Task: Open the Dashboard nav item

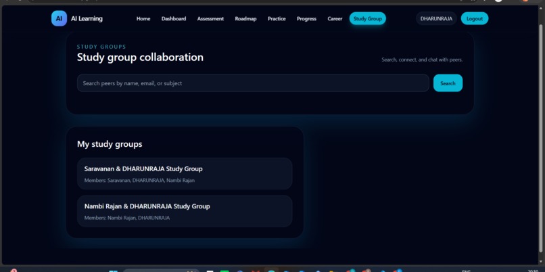Action: (x=174, y=19)
